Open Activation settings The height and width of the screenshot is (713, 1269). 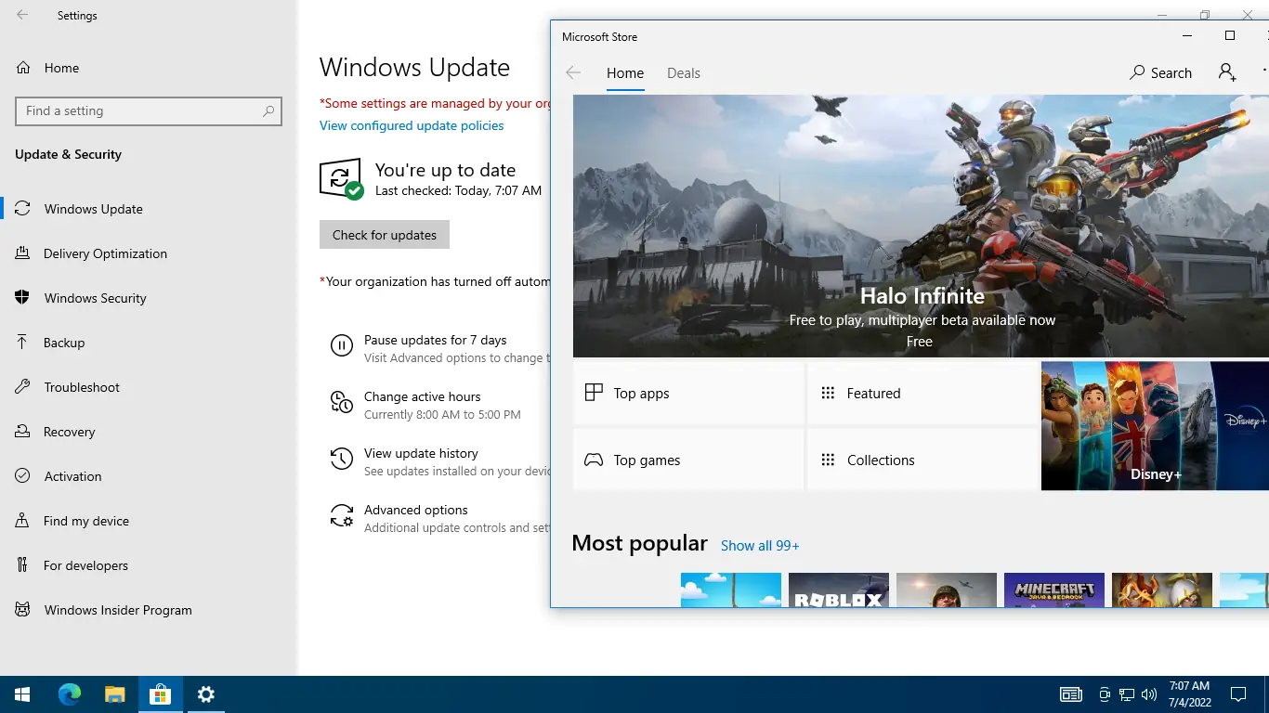149,476
